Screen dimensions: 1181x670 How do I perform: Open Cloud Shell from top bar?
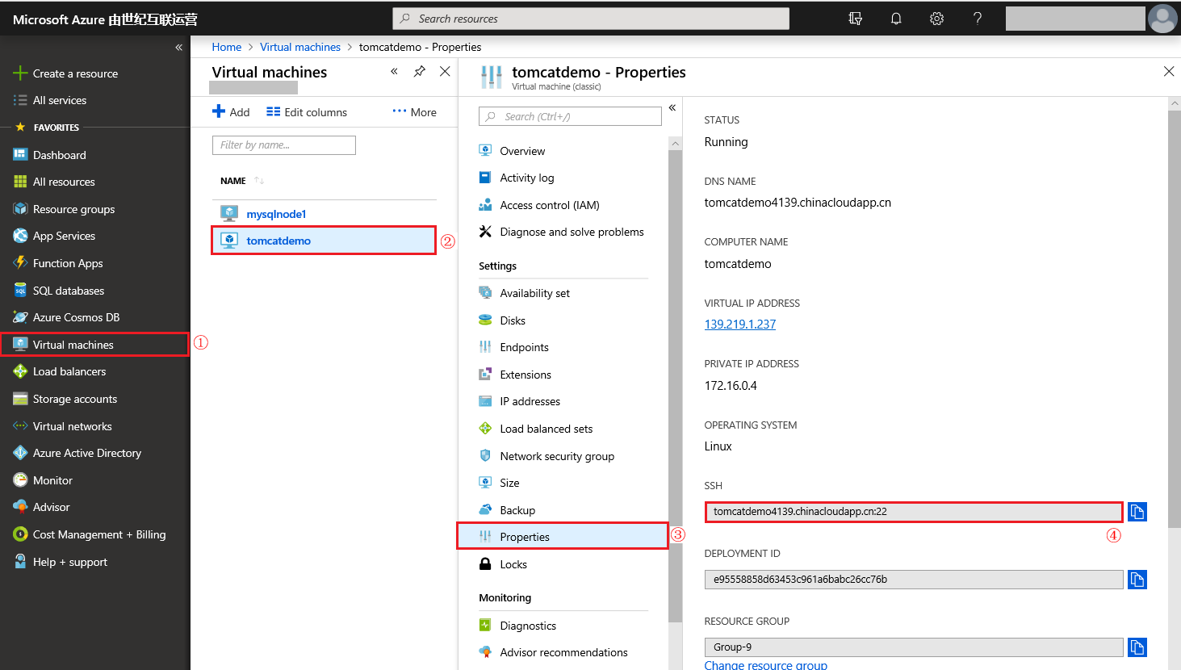[x=856, y=19]
